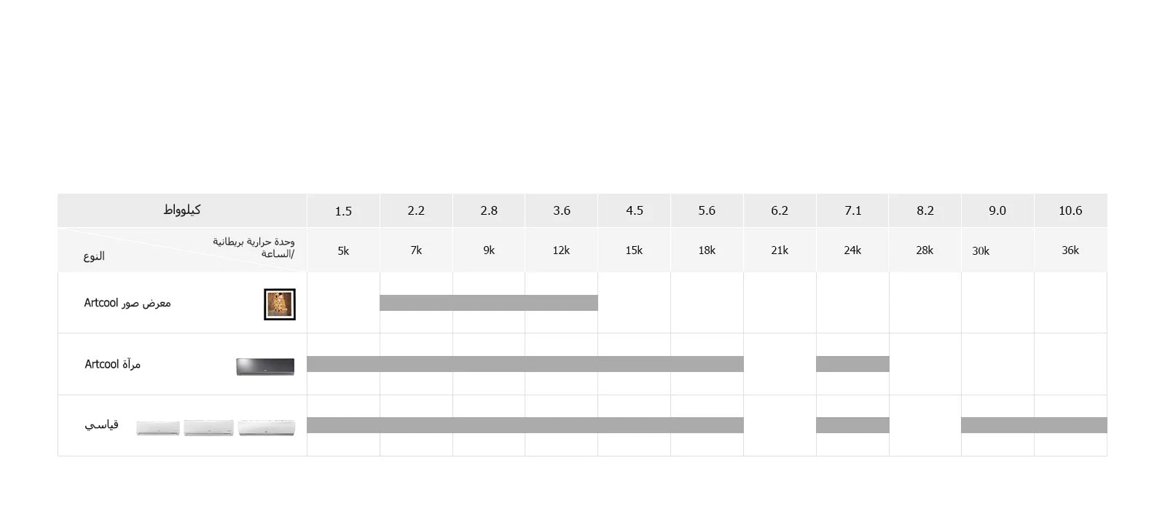Click the 36k BTU cell
The height and width of the screenshot is (522, 1165).
point(1070,250)
